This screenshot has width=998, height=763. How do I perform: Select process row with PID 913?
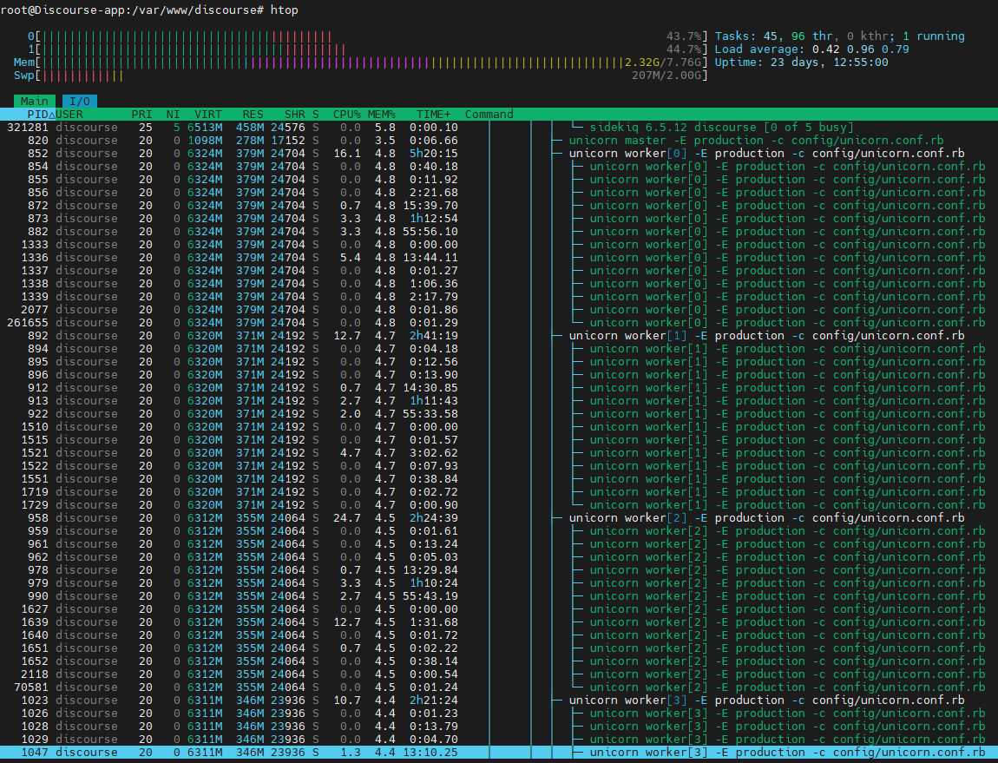point(499,401)
